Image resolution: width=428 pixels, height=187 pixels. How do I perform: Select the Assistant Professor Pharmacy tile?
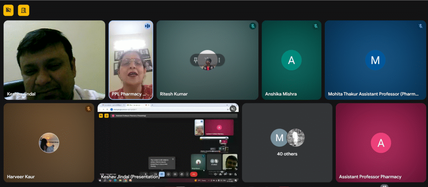[x=380, y=143]
